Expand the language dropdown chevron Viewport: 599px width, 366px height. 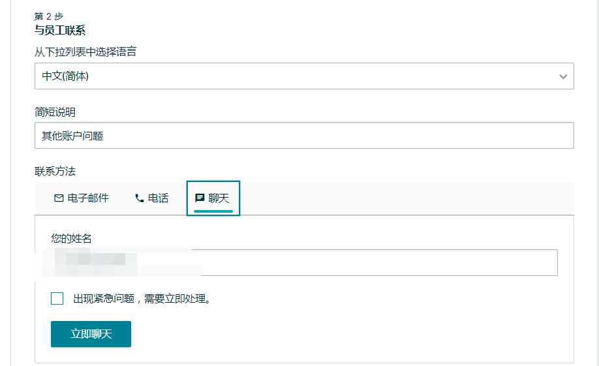click(x=563, y=76)
